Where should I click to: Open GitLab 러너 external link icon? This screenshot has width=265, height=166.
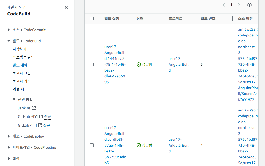(x=40, y=125)
